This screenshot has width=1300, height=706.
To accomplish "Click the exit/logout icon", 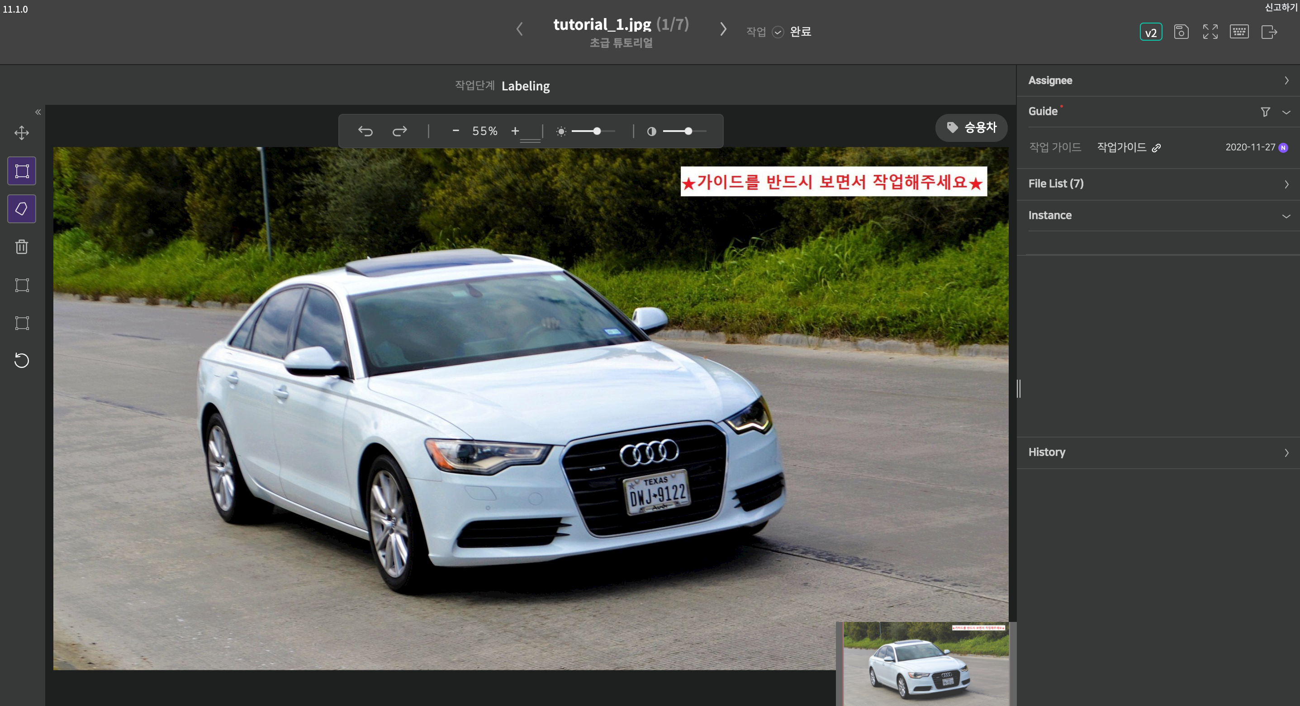I will (x=1269, y=32).
